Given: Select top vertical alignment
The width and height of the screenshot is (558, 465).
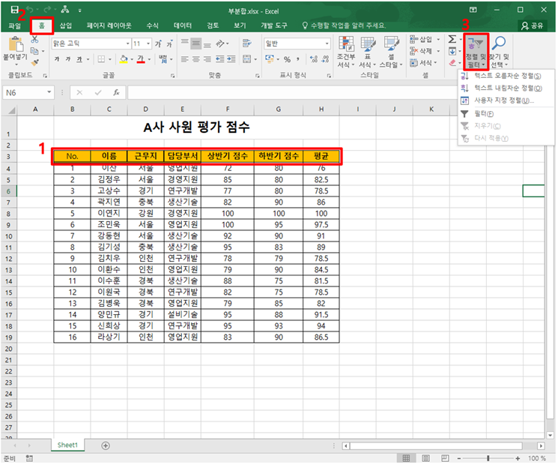Looking at the screenshot, I should tap(184, 43).
